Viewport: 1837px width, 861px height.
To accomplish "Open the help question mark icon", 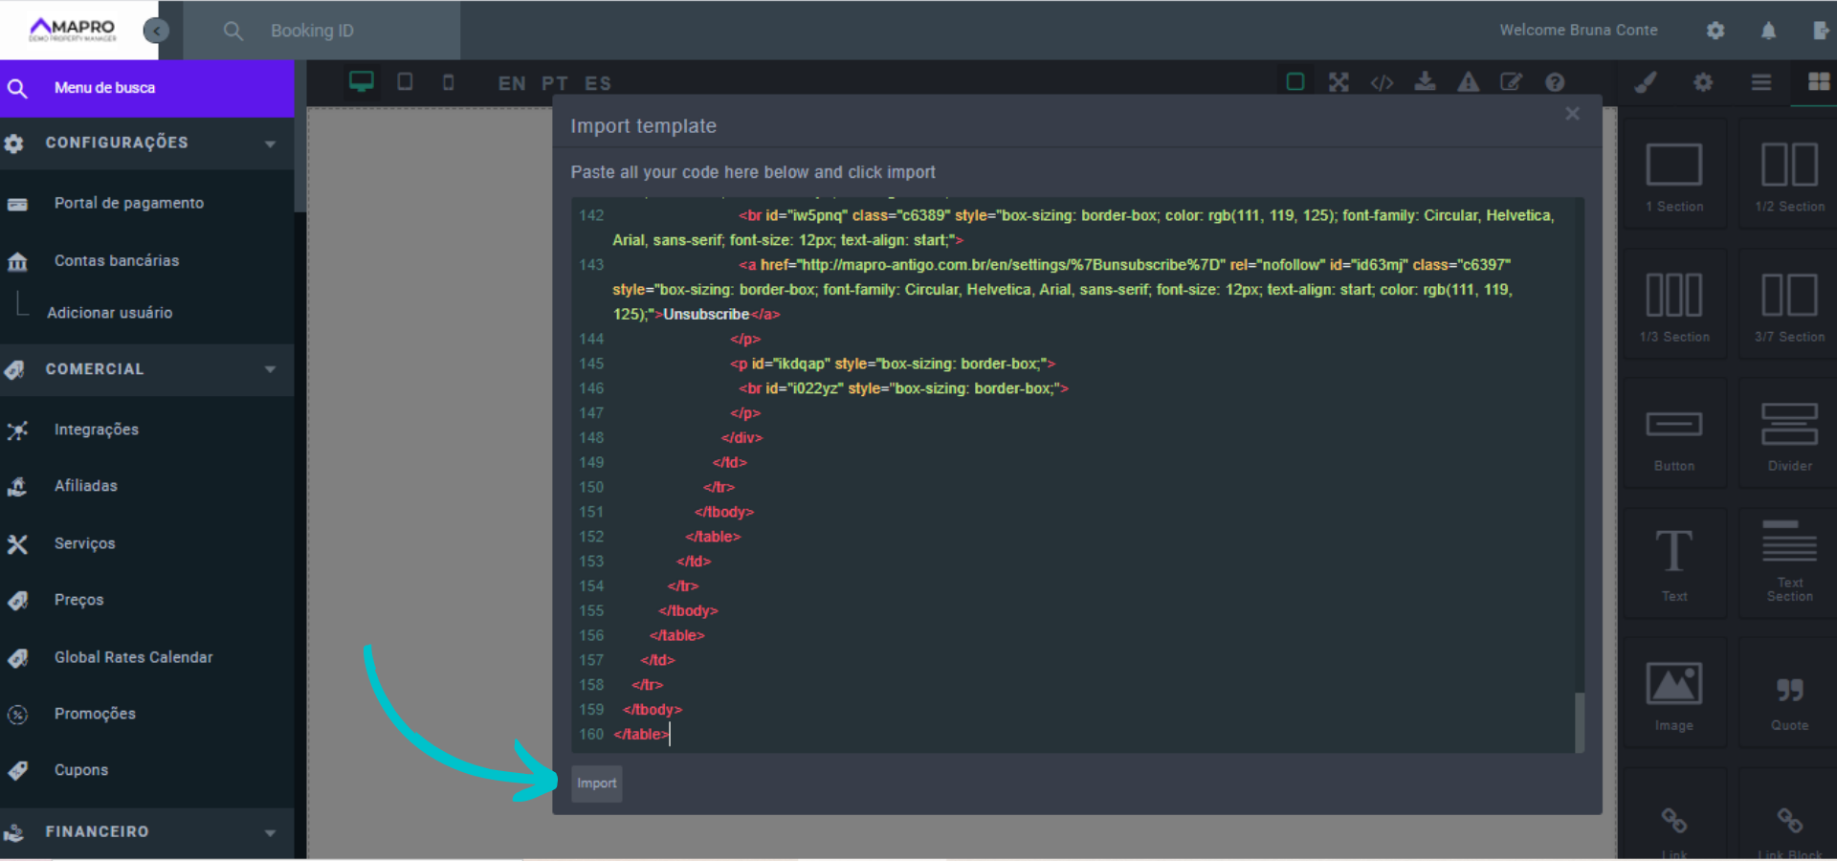I will click(1555, 82).
